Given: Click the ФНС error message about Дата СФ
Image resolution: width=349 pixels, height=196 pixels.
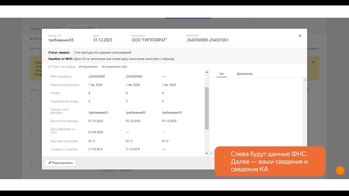Looking at the screenshot, I should click(124, 59).
